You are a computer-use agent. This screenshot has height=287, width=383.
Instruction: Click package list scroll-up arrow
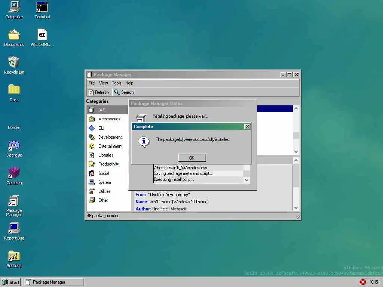click(296, 108)
